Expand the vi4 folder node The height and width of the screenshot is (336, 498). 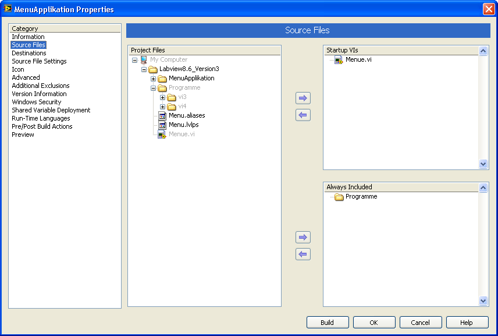(x=162, y=107)
